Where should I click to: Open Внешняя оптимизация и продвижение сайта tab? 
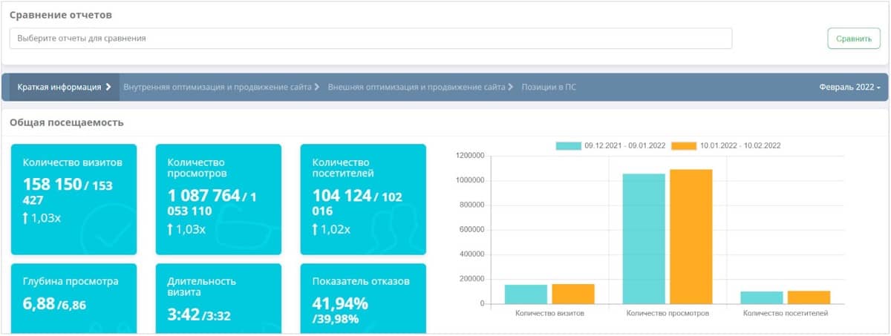point(417,87)
